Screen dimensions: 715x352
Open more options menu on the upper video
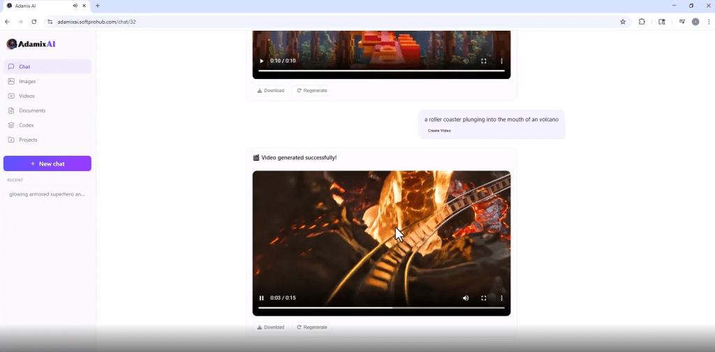point(501,61)
